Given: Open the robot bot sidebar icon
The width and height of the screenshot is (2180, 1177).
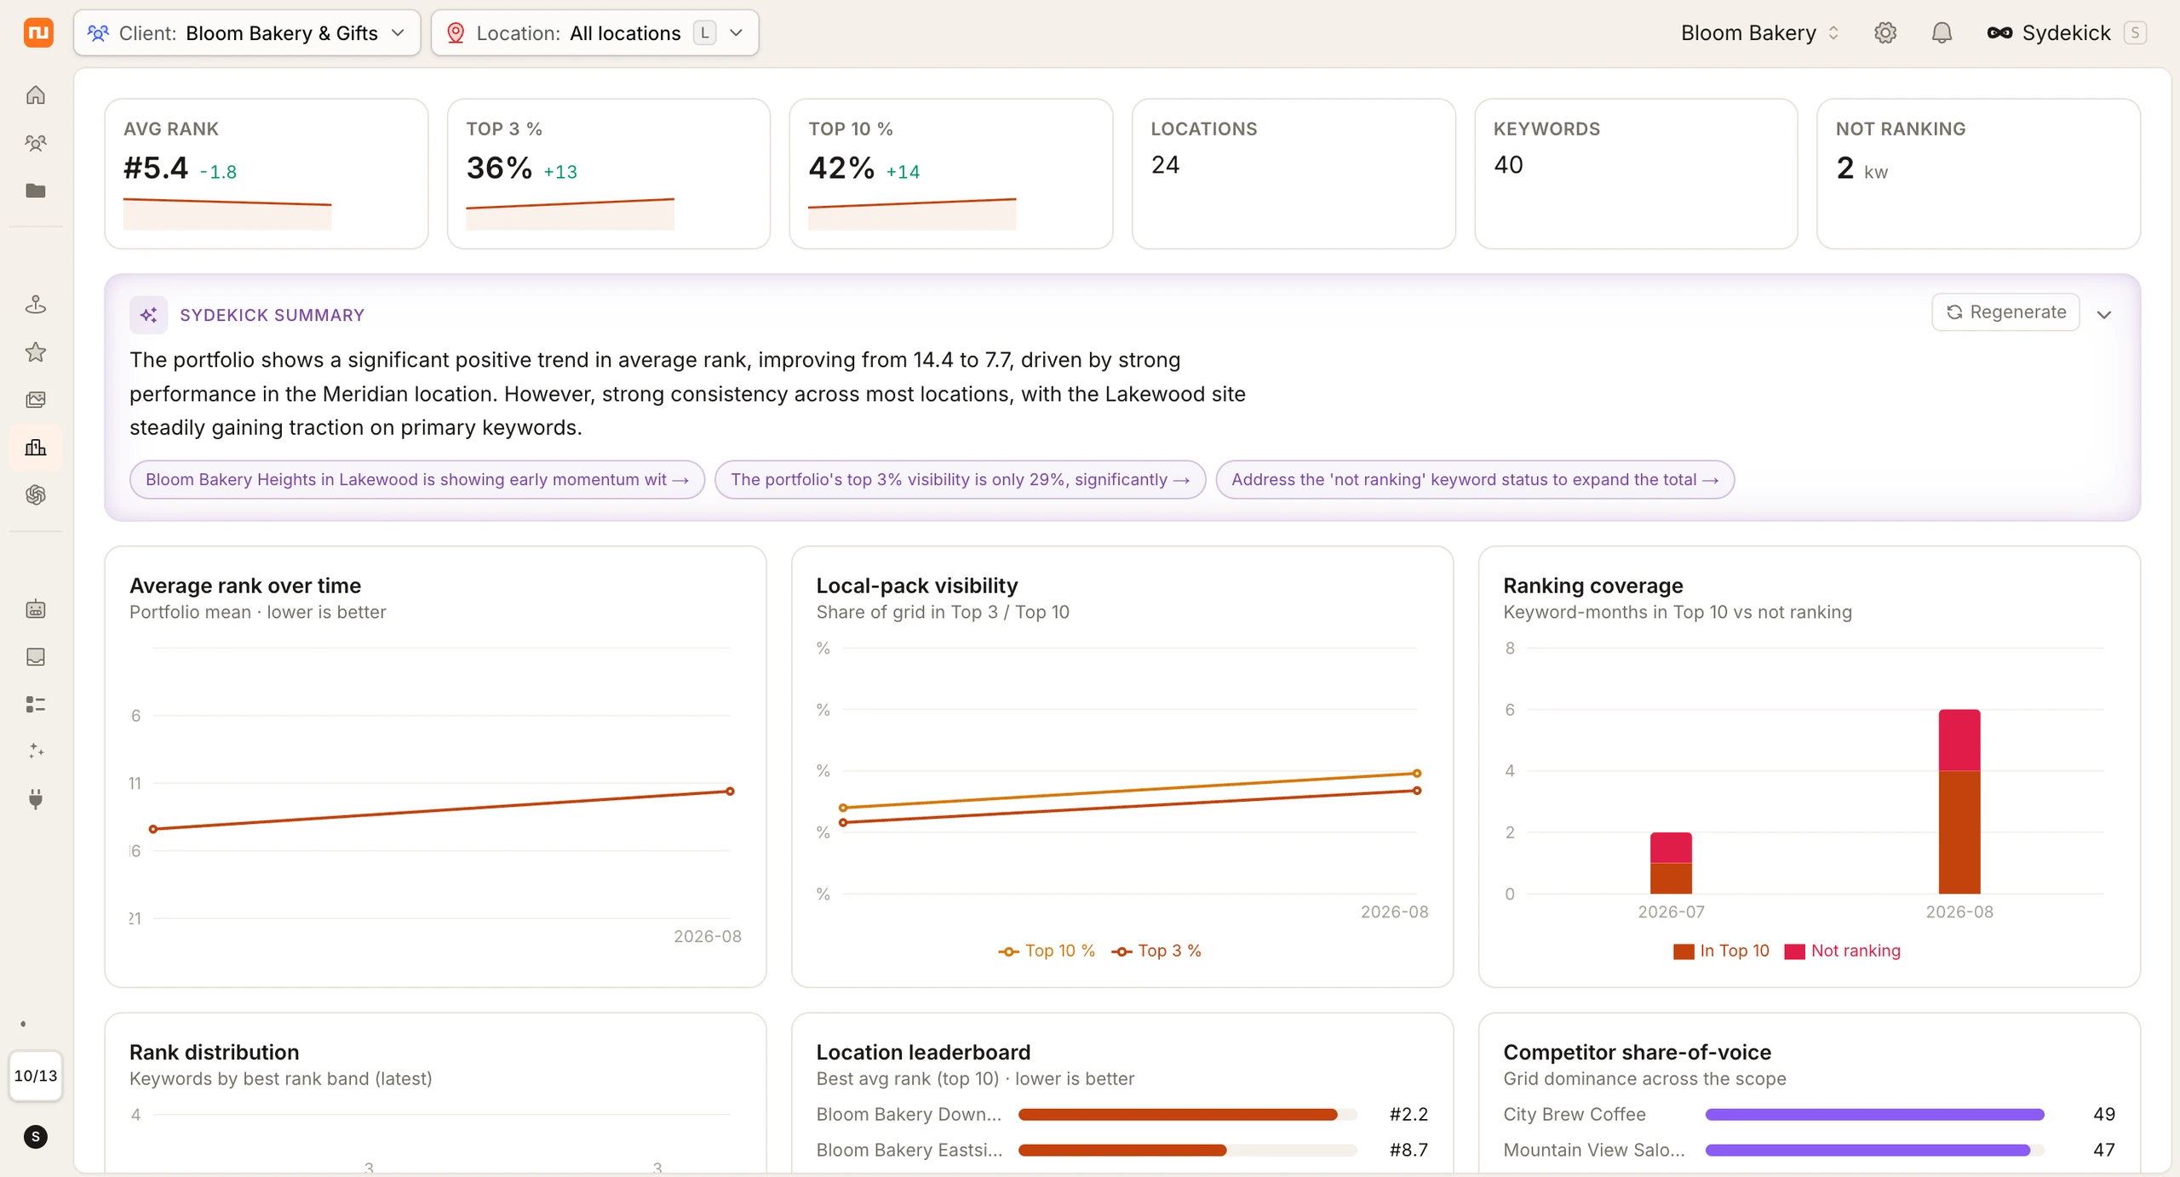Looking at the screenshot, I should [x=36, y=608].
